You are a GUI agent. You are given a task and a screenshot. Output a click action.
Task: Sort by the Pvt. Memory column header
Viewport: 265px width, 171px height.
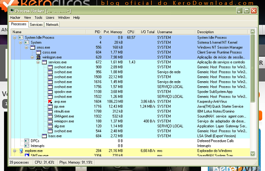(x=112, y=32)
